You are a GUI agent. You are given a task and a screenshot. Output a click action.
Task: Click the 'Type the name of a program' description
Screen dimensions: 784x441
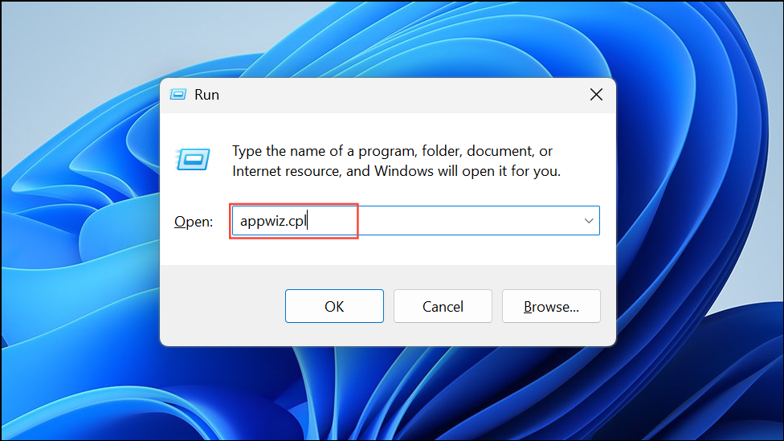(396, 161)
